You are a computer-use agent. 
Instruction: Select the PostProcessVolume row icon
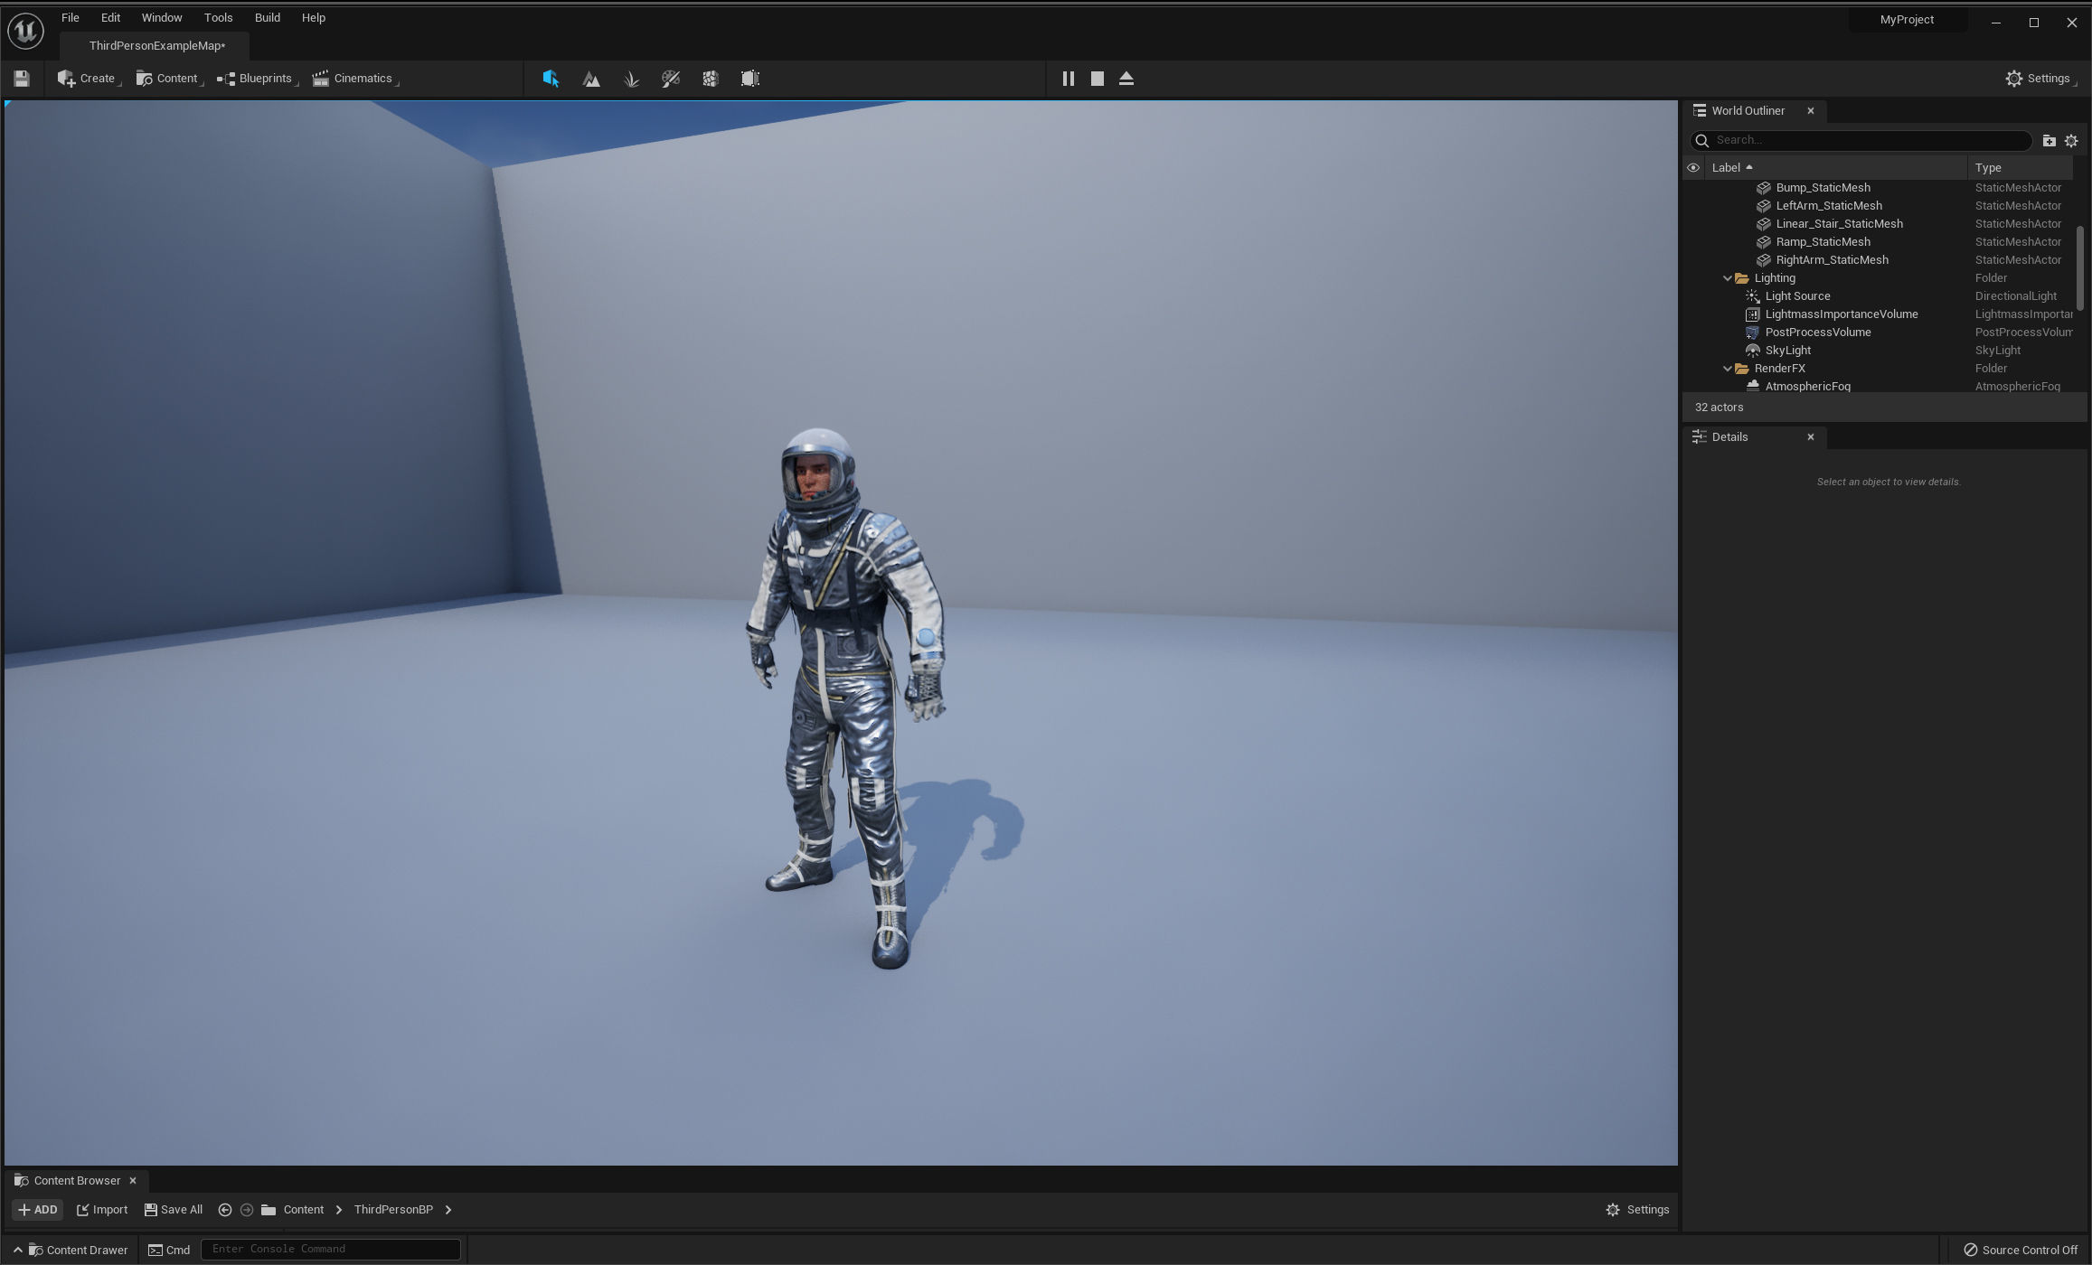[1752, 333]
